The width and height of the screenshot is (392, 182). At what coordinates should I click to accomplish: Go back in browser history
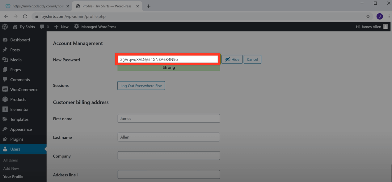[x=6, y=16]
